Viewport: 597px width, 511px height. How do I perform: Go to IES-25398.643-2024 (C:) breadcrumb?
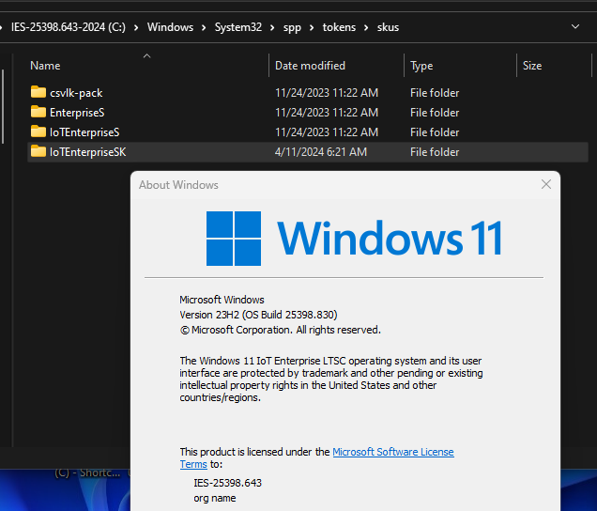click(69, 27)
